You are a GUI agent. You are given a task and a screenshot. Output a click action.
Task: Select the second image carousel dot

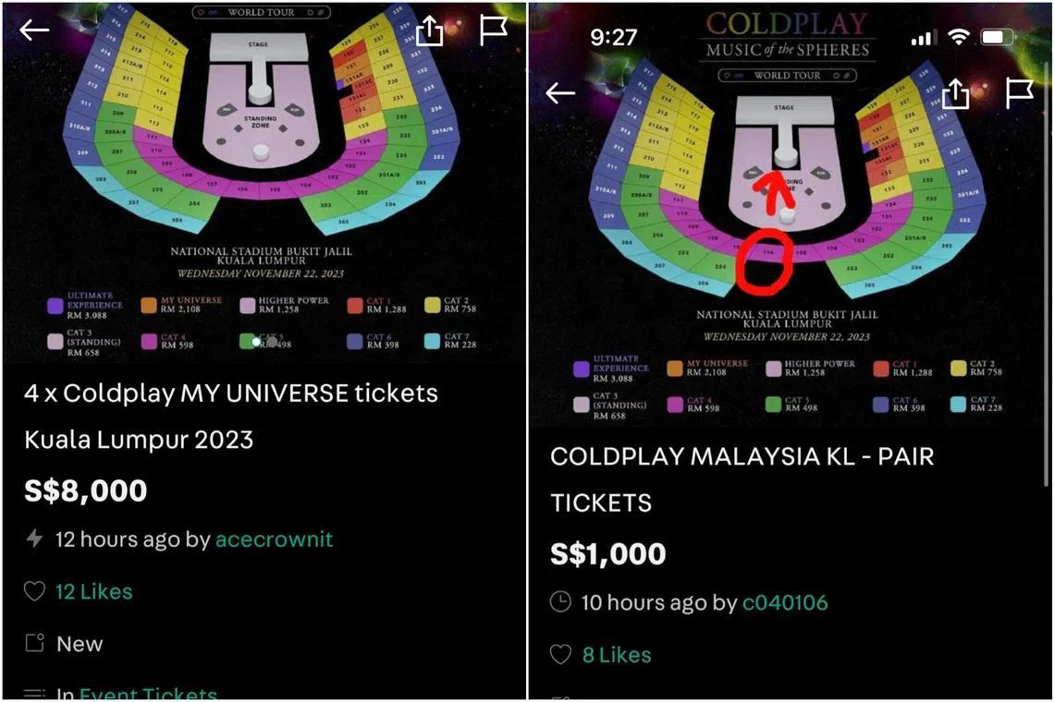click(272, 342)
